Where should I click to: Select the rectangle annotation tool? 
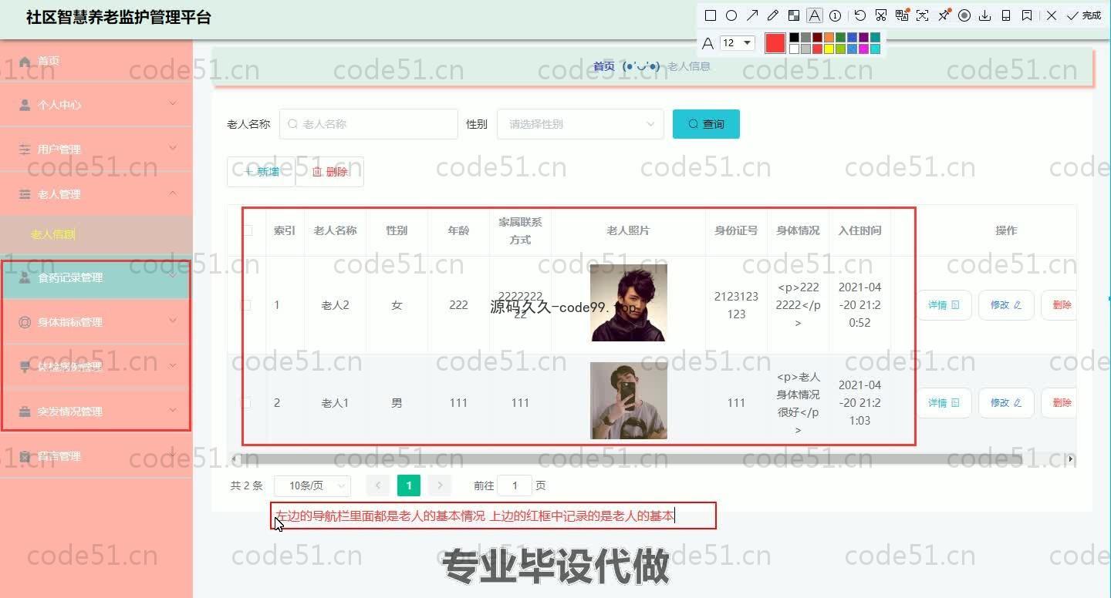(711, 15)
